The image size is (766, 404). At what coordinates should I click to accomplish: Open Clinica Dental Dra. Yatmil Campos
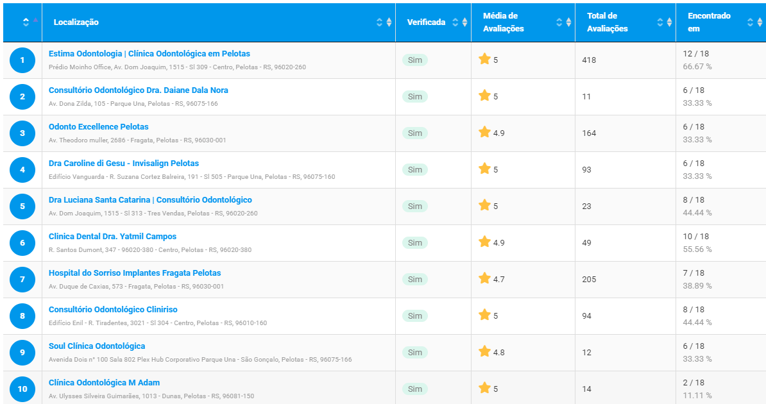click(112, 237)
